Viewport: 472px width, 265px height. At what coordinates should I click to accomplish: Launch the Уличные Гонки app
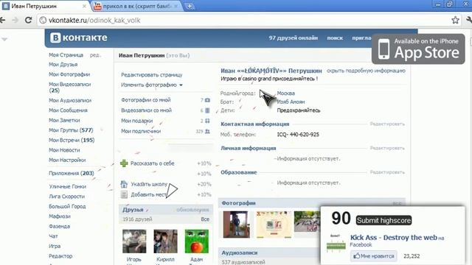[67, 186]
